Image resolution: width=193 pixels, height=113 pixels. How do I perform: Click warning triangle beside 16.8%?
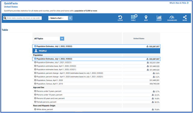(153, 98)
